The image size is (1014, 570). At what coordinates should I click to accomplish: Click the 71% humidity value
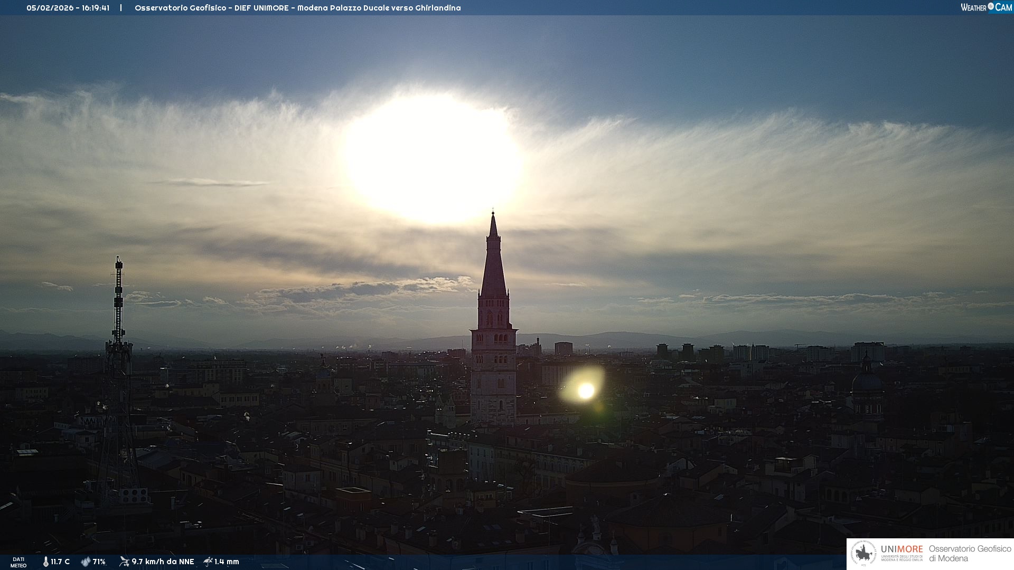tap(99, 562)
